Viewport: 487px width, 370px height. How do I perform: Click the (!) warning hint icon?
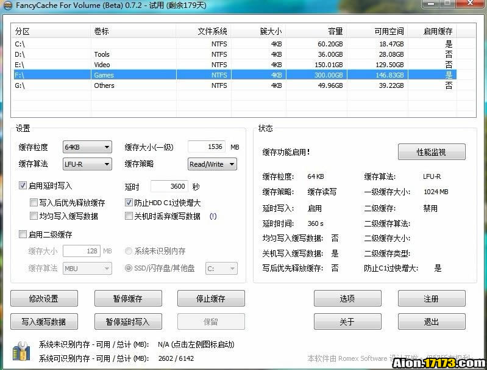point(213,216)
